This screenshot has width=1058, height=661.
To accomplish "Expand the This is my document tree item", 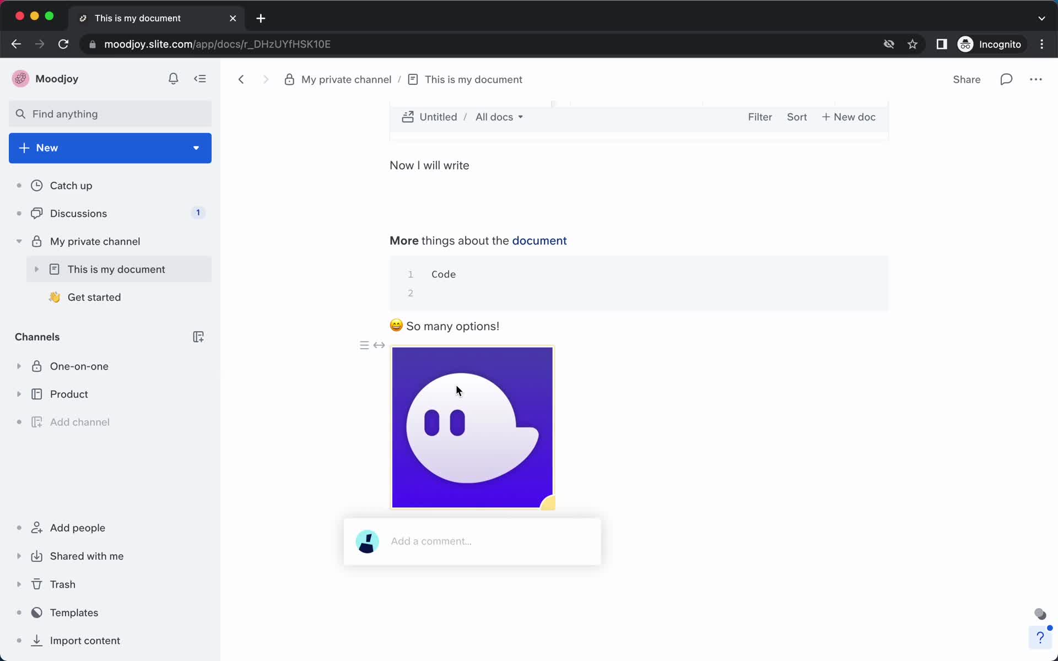I will point(36,269).
